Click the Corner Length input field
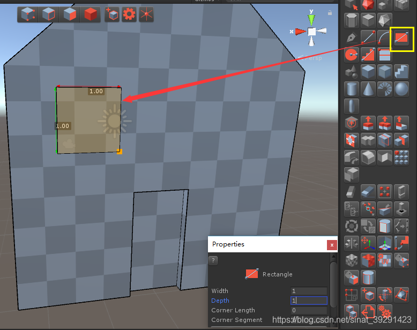 (x=309, y=310)
